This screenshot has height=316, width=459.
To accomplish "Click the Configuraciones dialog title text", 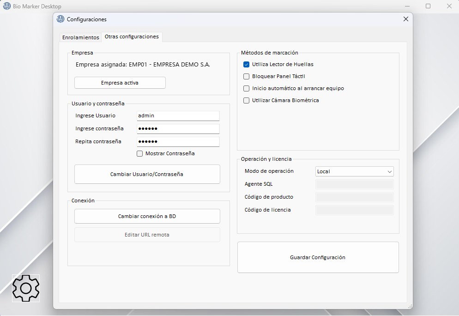I will [87, 19].
